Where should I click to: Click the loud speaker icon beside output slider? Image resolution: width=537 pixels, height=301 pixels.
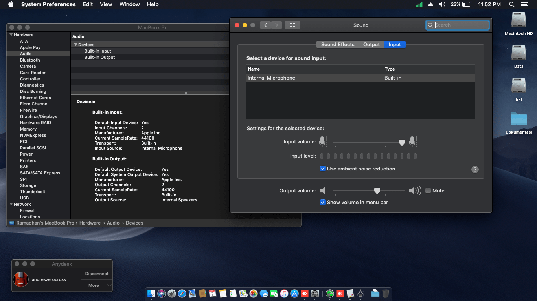click(x=415, y=190)
